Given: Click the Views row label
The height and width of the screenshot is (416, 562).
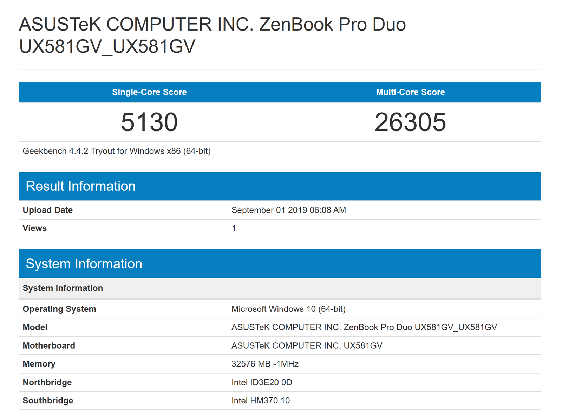Looking at the screenshot, I should point(35,228).
